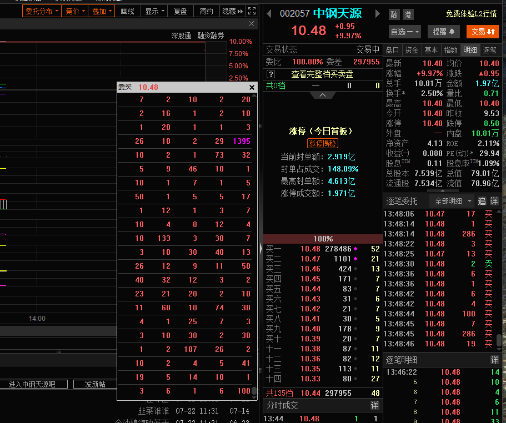Click the 逐笔委托 list scrollbar thumb
This screenshot has height=423, width=506.
click(x=499, y=340)
